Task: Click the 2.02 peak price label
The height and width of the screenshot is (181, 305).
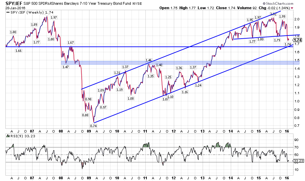Action: (x=273, y=14)
